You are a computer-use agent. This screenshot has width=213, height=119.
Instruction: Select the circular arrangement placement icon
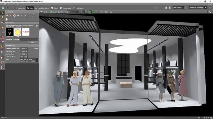click(14, 16)
